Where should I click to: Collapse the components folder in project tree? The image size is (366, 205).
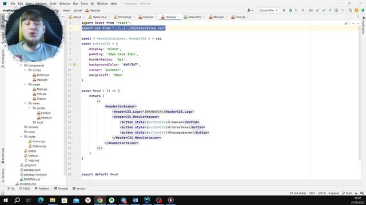pyautogui.click(x=21, y=65)
